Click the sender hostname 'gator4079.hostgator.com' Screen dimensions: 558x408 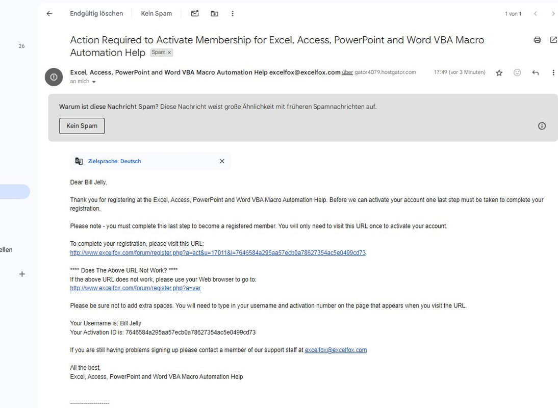[x=385, y=72]
